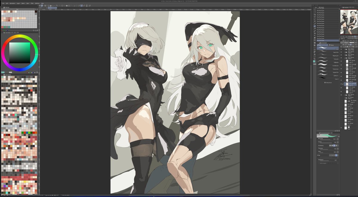The width and height of the screenshot is (358, 197).
Task: Hide the Folder 4 Copy layer folder
Action: [x=341, y=49]
